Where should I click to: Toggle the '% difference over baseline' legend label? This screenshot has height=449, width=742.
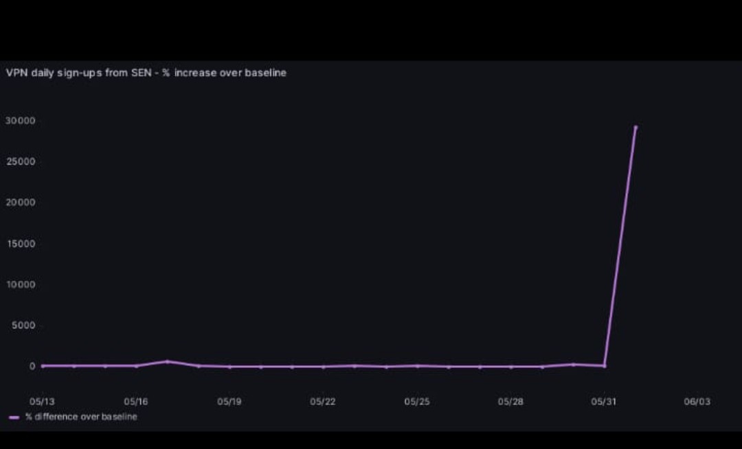pyautogui.click(x=81, y=417)
